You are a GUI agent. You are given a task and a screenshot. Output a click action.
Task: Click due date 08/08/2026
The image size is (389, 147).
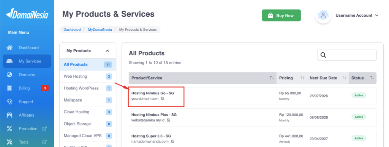point(319,117)
